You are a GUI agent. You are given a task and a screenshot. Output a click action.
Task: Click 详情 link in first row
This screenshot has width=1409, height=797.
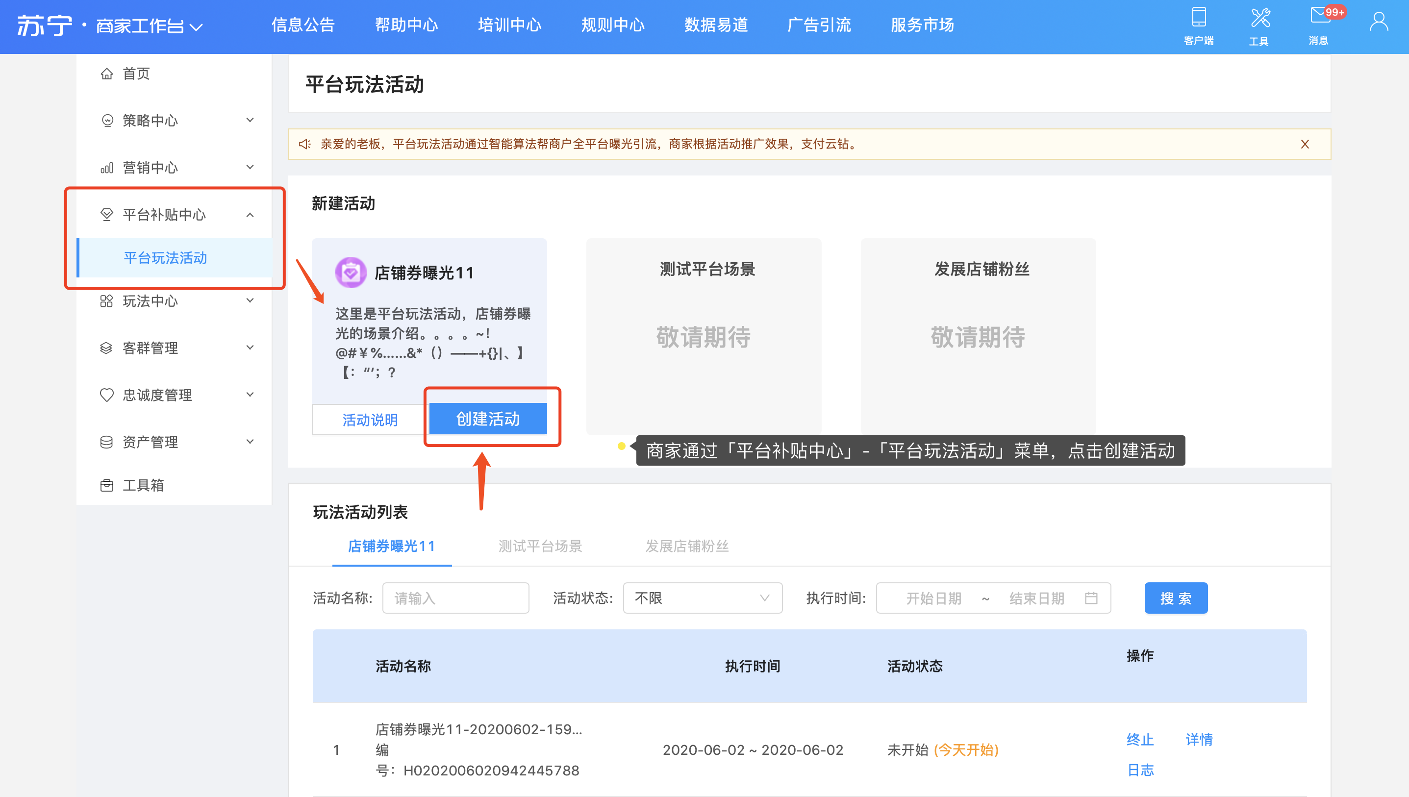tap(1199, 740)
